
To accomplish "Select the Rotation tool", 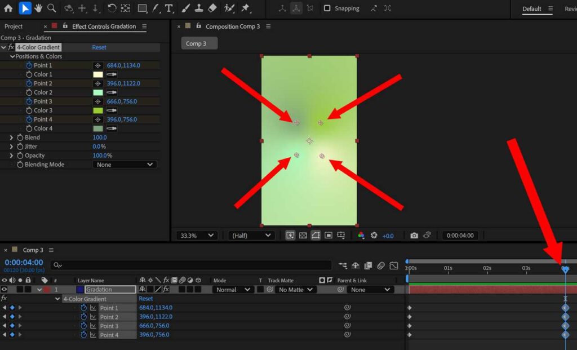I will coord(112,8).
